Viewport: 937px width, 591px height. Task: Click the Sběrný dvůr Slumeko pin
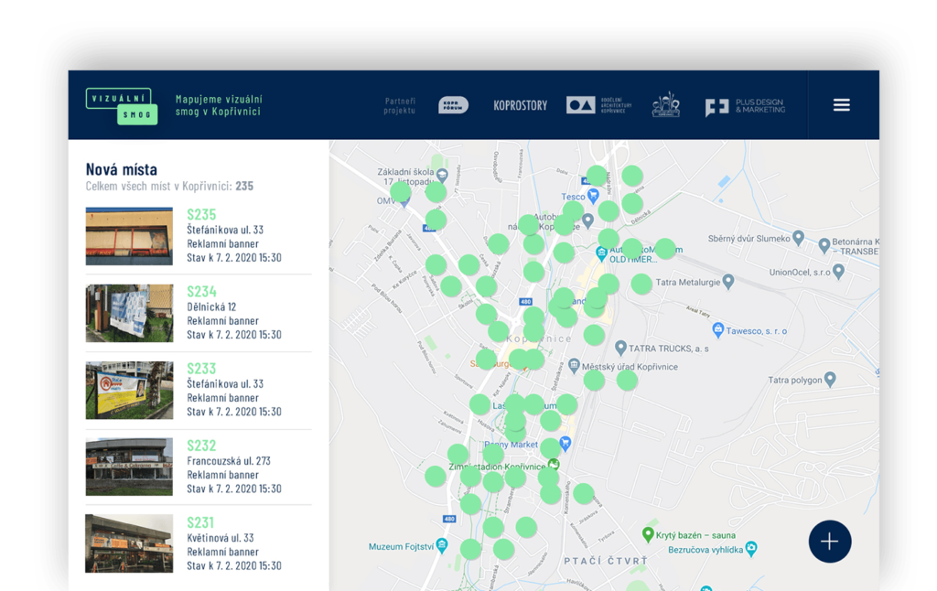(798, 237)
